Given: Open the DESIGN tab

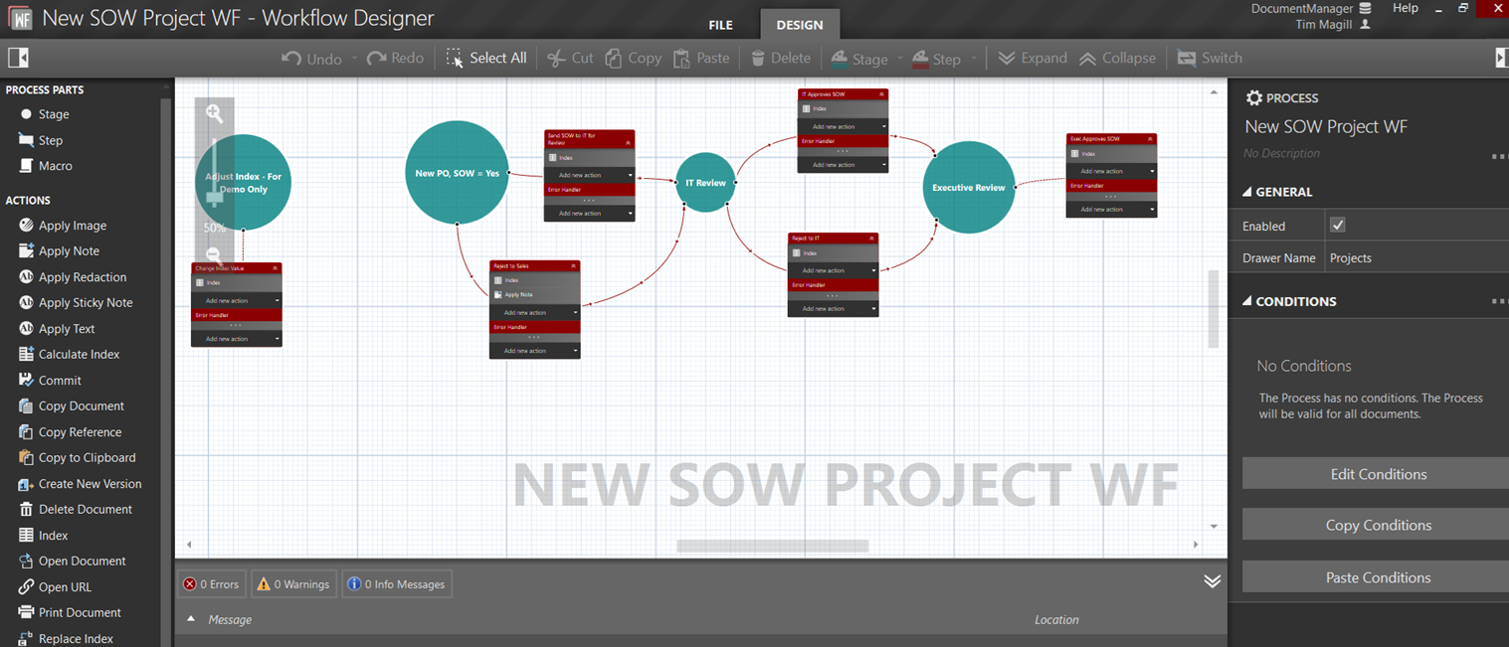Looking at the screenshot, I should coord(800,24).
